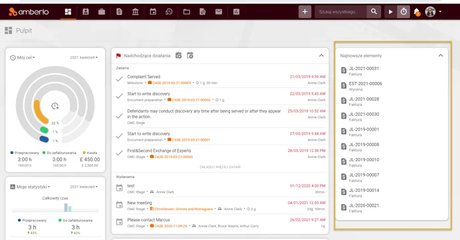Open recent item JL-2019-00010
Viewport: 460px width, 240px height.
(x=364, y=160)
